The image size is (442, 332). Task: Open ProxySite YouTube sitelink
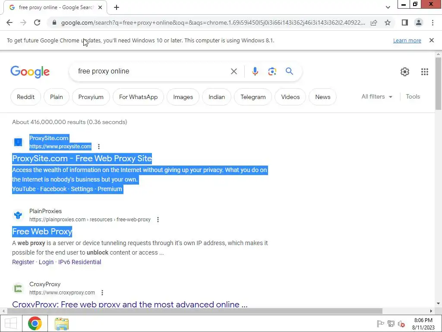tap(24, 189)
